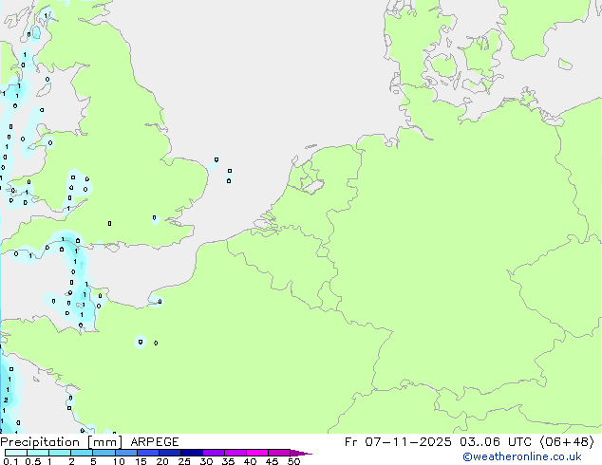The image size is (602, 465).
Task: Click the rain marker near the Thames estuary
Action: coord(155,218)
